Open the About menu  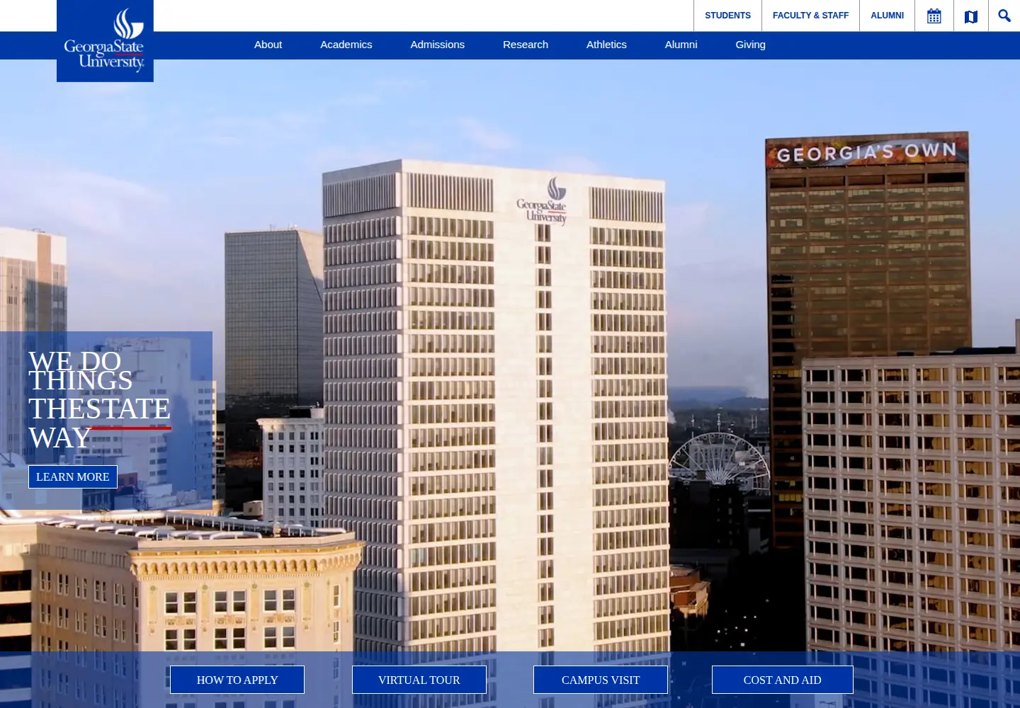click(x=268, y=45)
